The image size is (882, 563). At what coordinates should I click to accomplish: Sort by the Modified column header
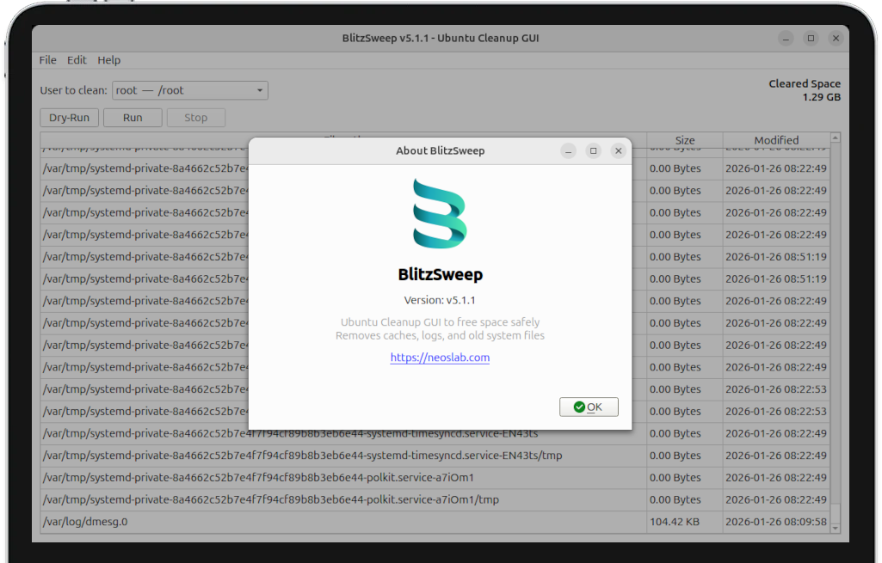tap(777, 139)
